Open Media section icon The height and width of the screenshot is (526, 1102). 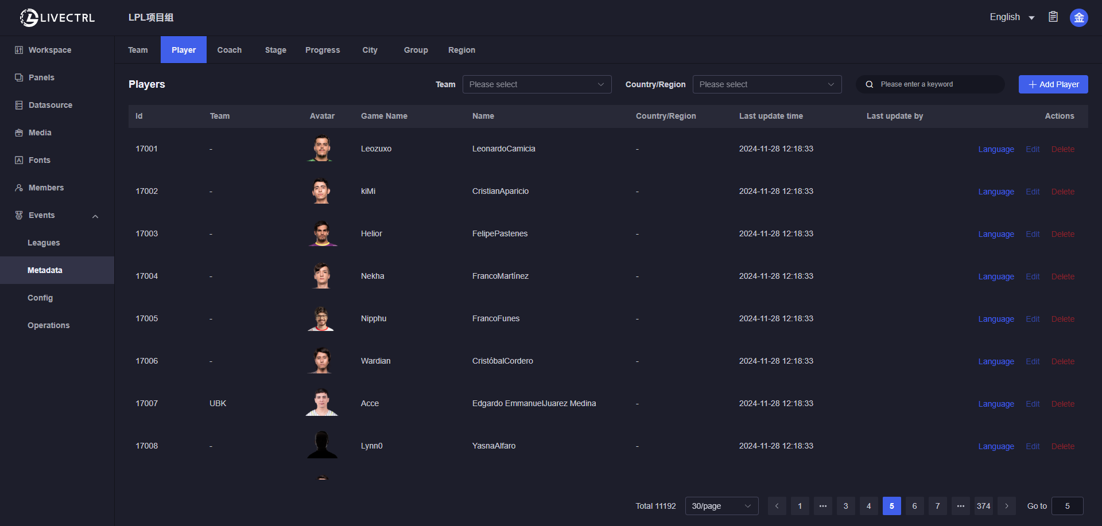19,133
